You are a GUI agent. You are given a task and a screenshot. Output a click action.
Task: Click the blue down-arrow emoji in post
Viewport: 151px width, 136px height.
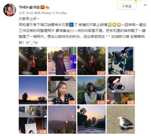(x=71, y=25)
